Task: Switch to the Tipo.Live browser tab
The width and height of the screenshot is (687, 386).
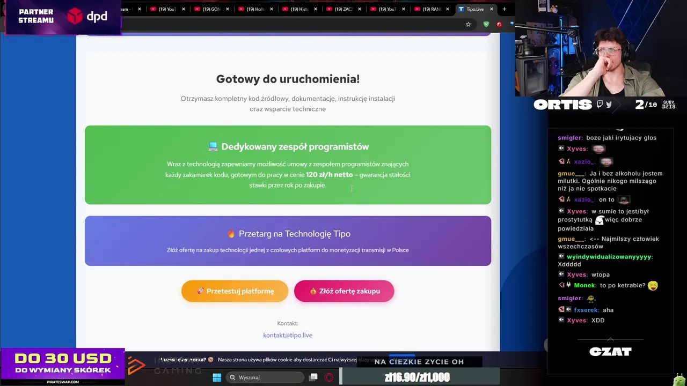Action: (x=475, y=9)
